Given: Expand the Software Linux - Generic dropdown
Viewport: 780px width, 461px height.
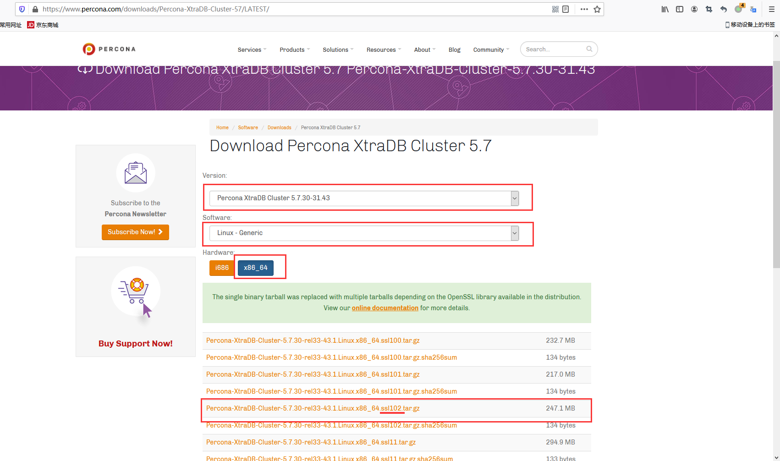Looking at the screenshot, I should (364, 233).
